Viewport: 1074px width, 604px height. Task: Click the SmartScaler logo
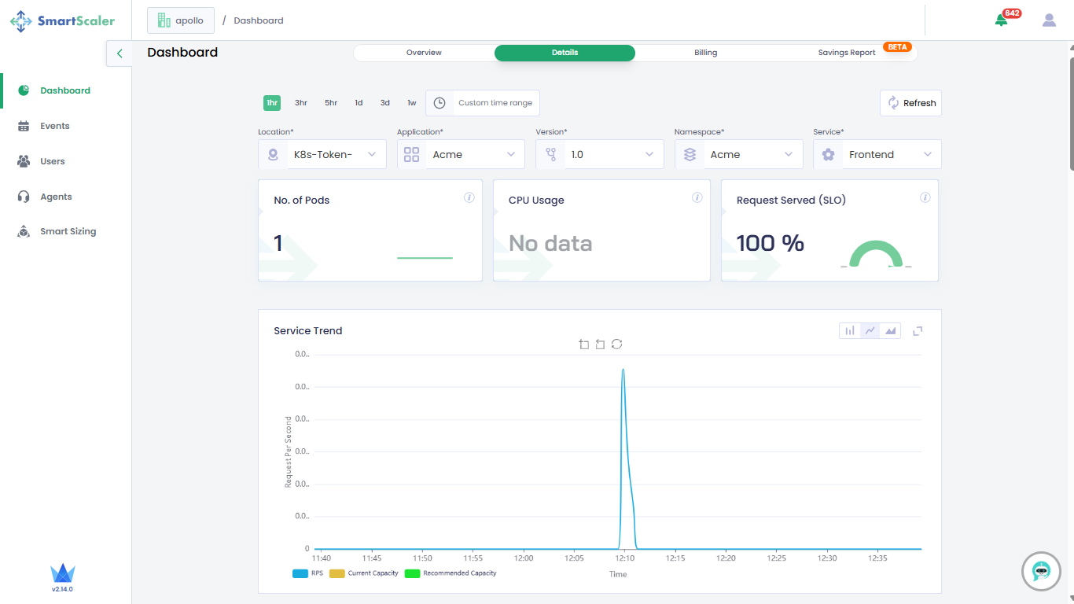point(62,21)
